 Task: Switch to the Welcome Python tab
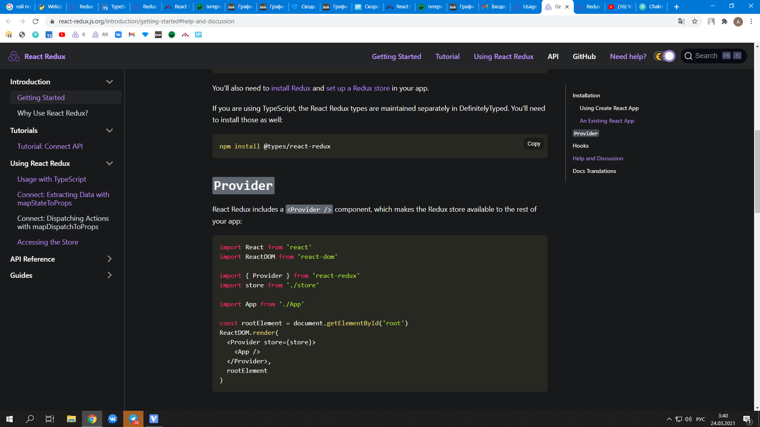[51, 7]
